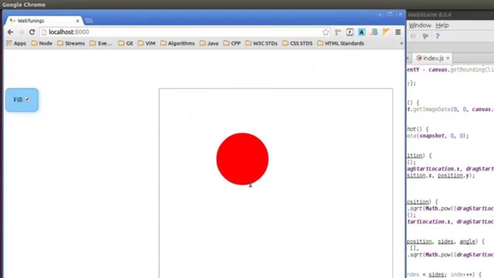Open the Node bookmarks folder

(42, 43)
